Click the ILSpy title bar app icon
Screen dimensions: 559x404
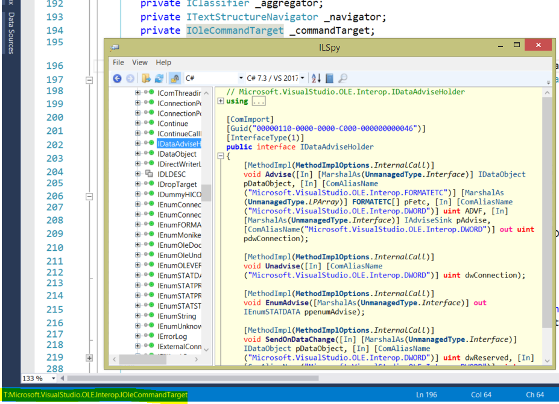pyautogui.click(x=115, y=48)
